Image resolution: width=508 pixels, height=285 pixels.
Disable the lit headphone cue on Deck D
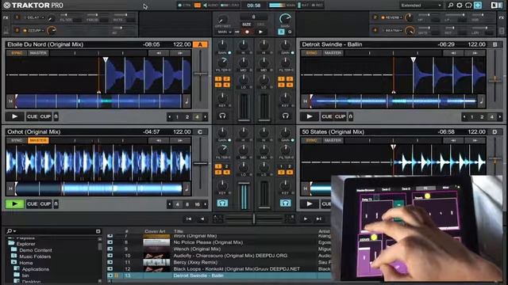[286, 203]
